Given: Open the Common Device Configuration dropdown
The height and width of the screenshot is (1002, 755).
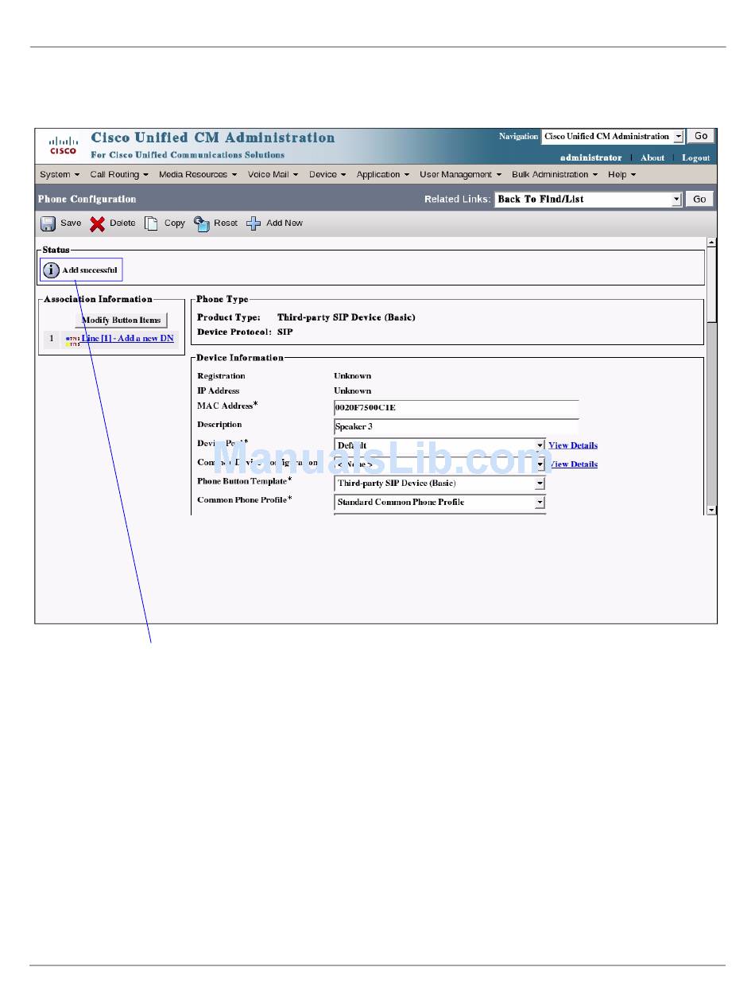Looking at the screenshot, I should point(439,464).
